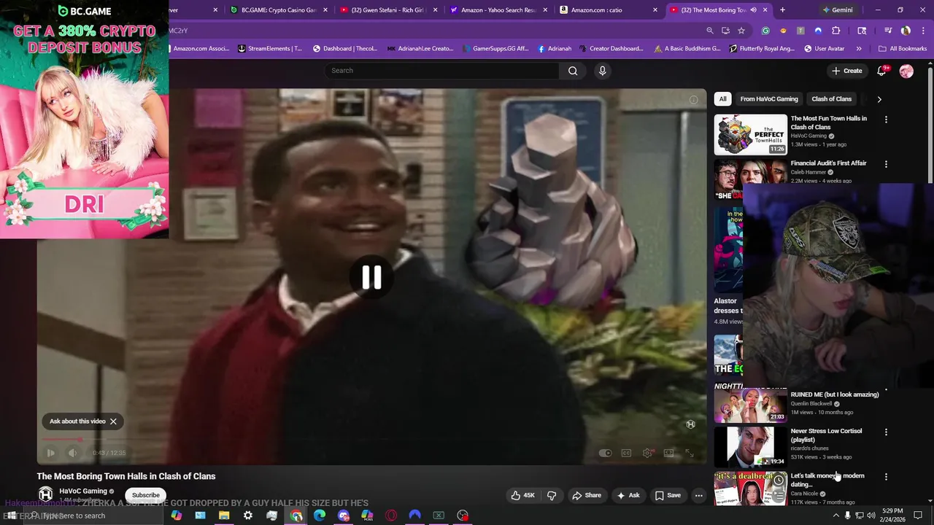Show hidden system tray icons
The image size is (934, 525).
[x=835, y=516]
